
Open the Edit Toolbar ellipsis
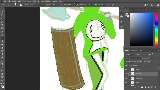tap(2, 80)
